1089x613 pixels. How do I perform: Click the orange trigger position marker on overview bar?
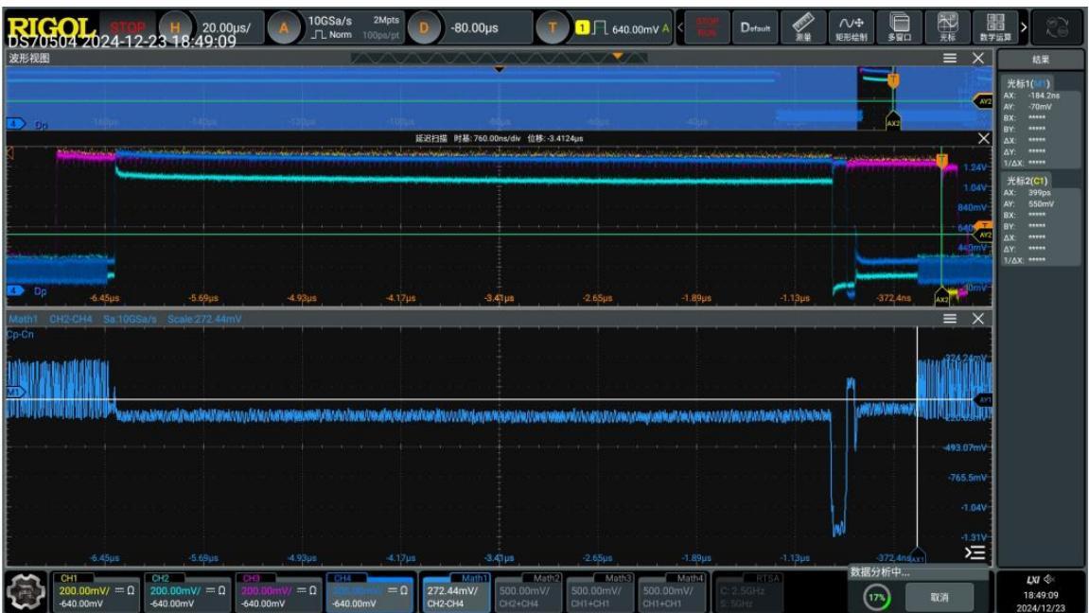point(618,56)
